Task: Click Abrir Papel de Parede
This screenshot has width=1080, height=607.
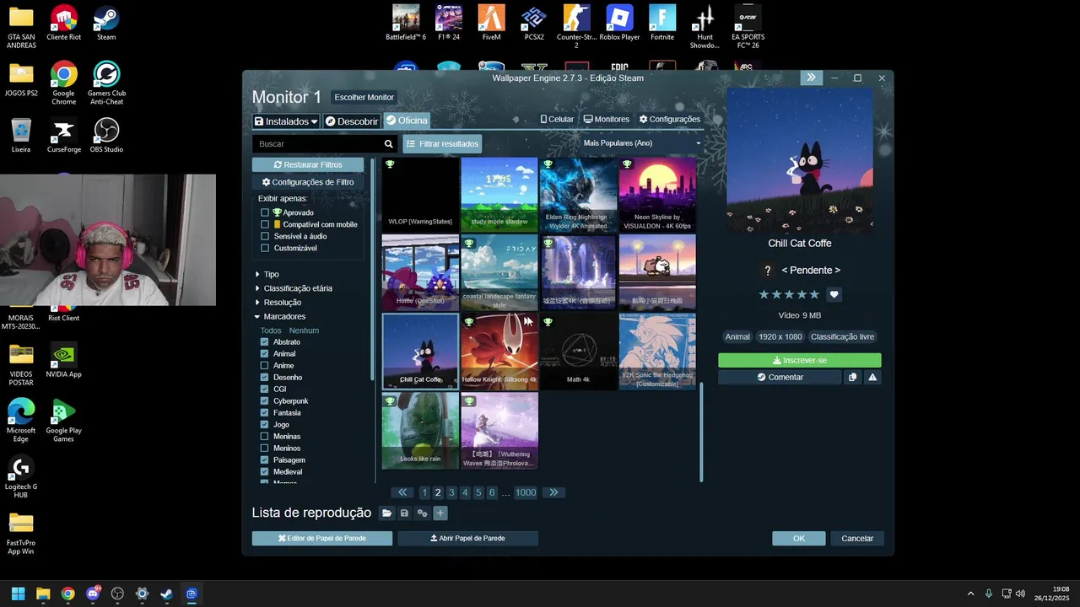Action: pyautogui.click(x=467, y=538)
